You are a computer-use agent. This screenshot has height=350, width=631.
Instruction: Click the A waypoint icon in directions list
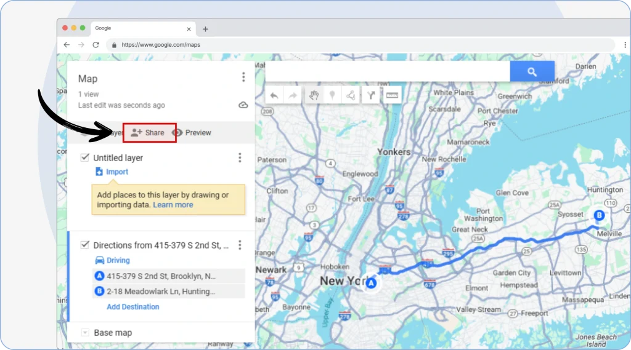99,276
